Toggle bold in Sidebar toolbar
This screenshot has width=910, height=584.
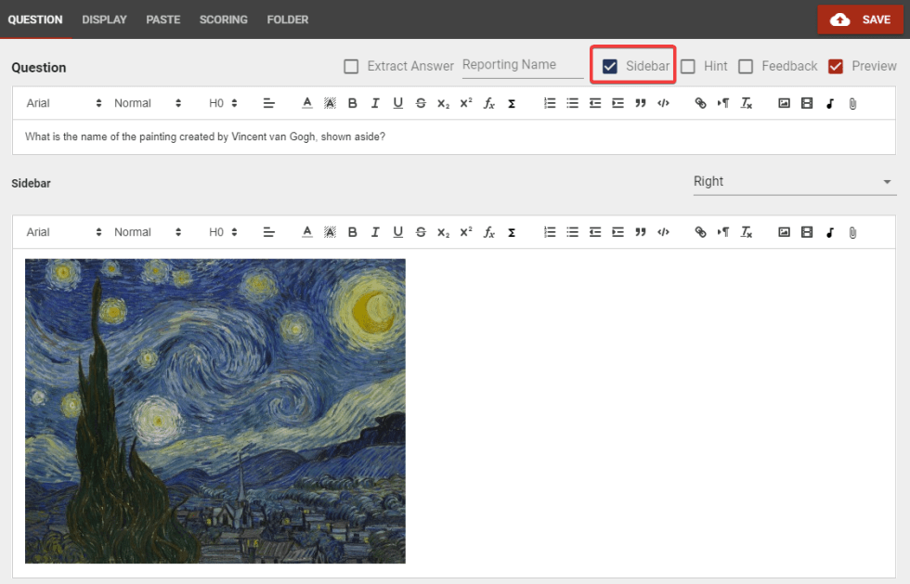[352, 232]
